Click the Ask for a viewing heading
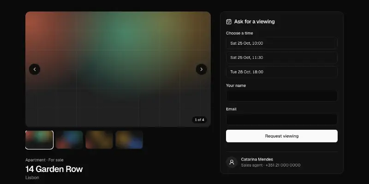Screen dimensions: 369x184 (255, 22)
